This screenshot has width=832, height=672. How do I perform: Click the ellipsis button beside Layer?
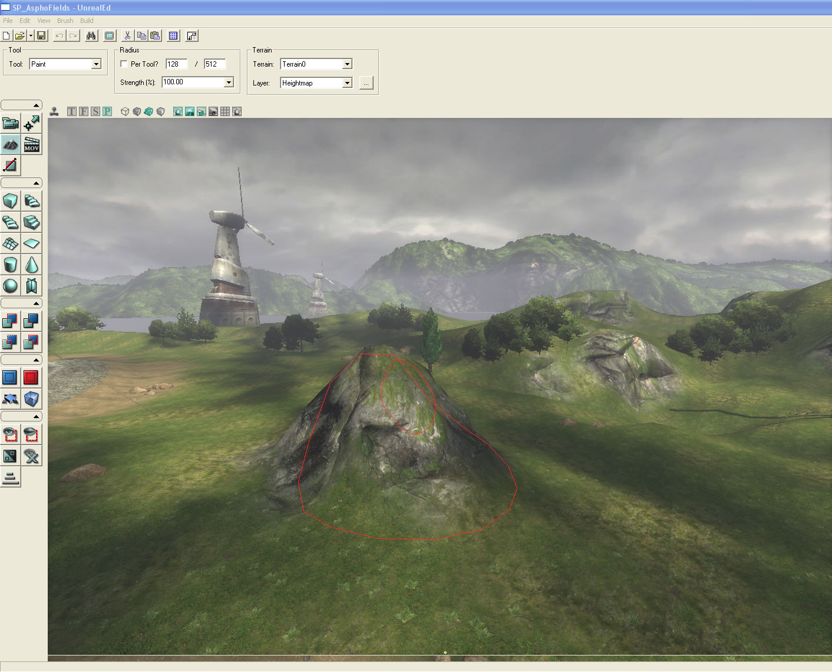coord(366,83)
